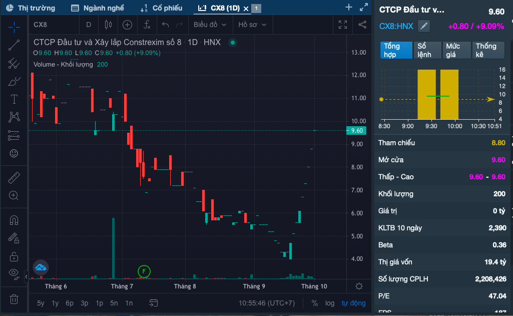Select the pitchfork drawing tool

pos(14,63)
